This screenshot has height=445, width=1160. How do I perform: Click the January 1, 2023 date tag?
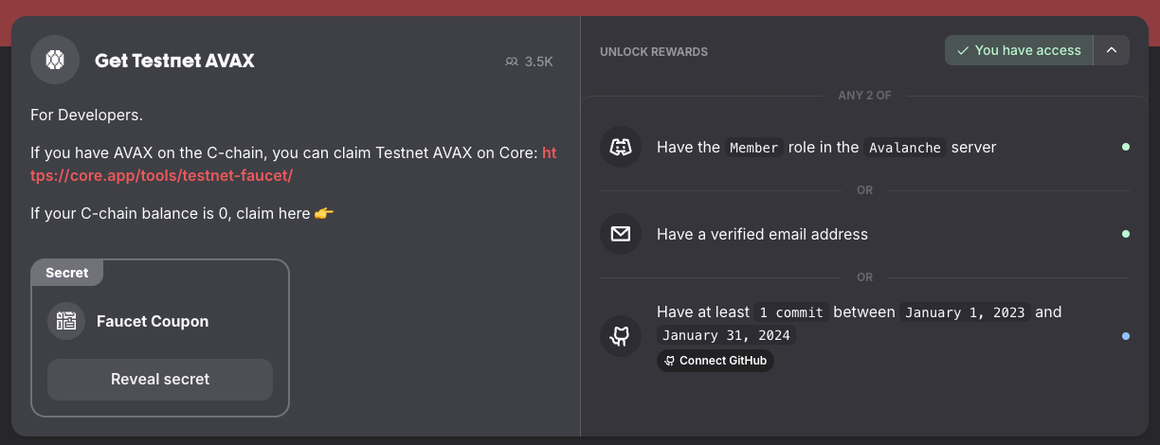coord(966,312)
